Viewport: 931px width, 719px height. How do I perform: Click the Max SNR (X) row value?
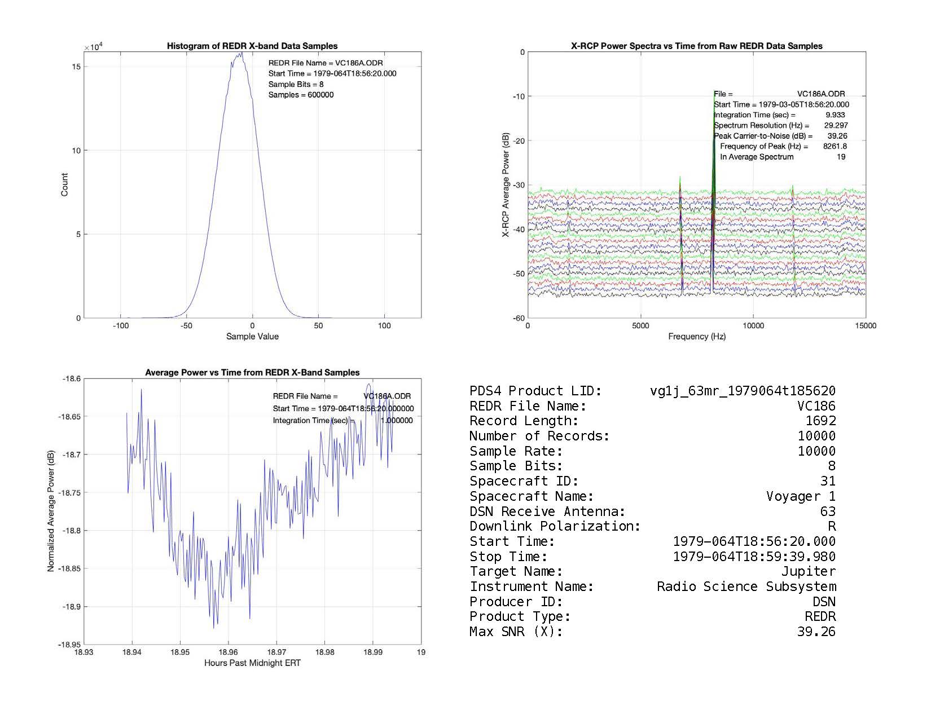[x=816, y=632]
